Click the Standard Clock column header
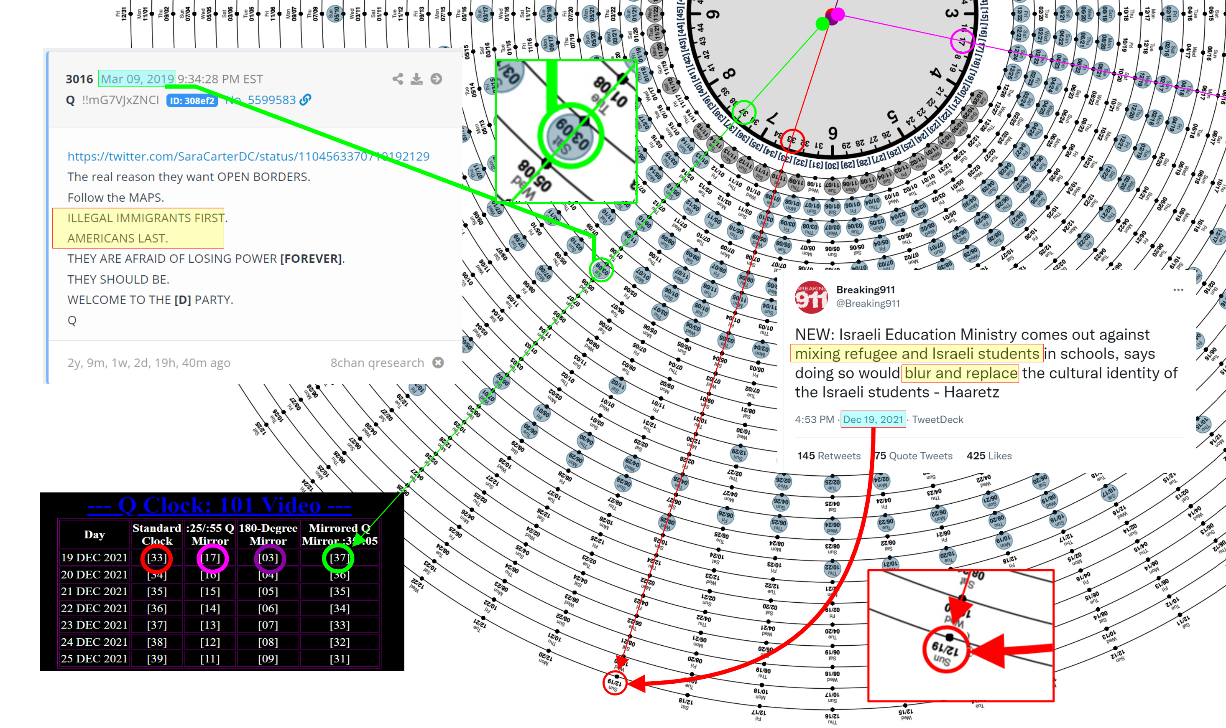1226x728 pixels. [157, 534]
